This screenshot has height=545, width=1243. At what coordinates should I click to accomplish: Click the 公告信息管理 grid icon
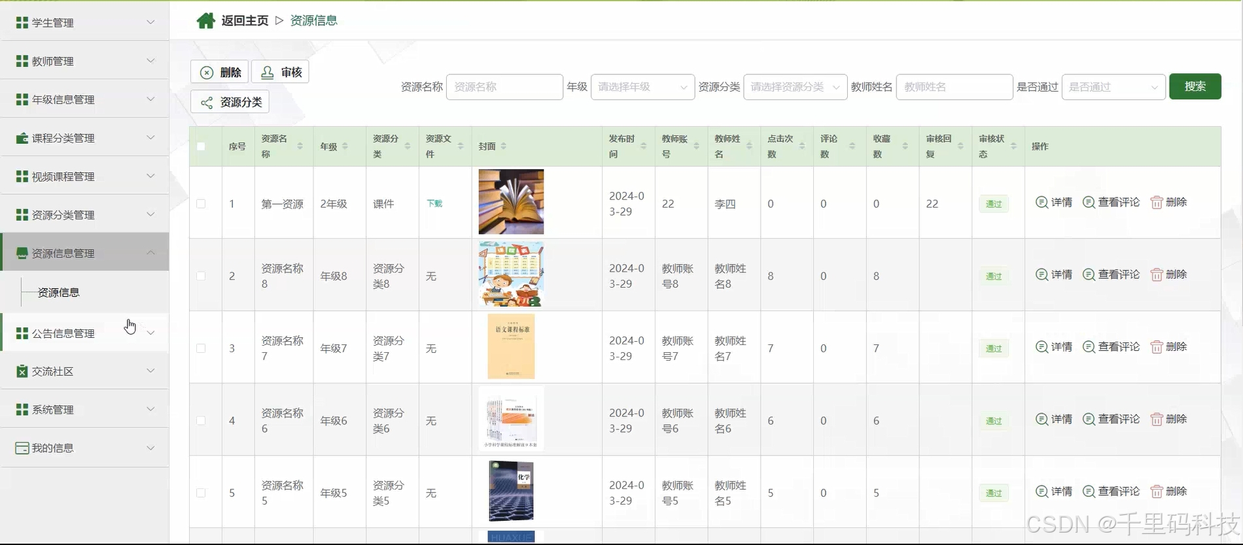pyautogui.click(x=22, y=333)
